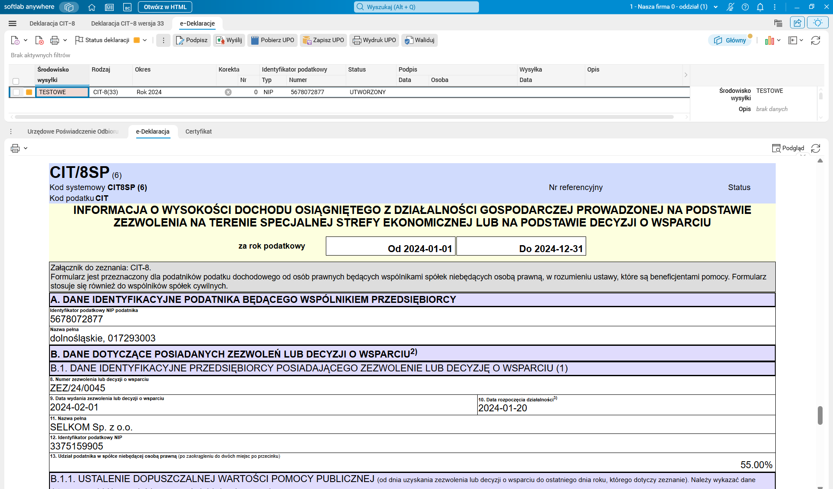Open the Certyfikat tab

(x=198, y=131)
